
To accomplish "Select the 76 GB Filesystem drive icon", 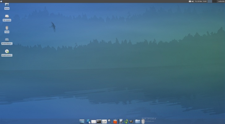I will 7,41.
